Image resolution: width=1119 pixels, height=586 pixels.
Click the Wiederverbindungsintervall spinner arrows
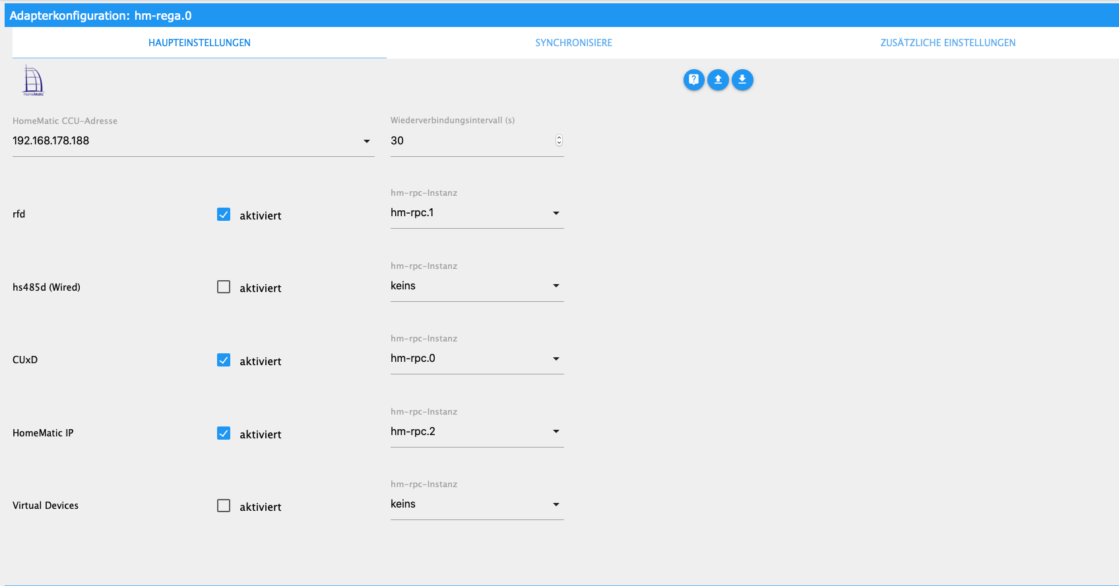[x=559, y=140]
